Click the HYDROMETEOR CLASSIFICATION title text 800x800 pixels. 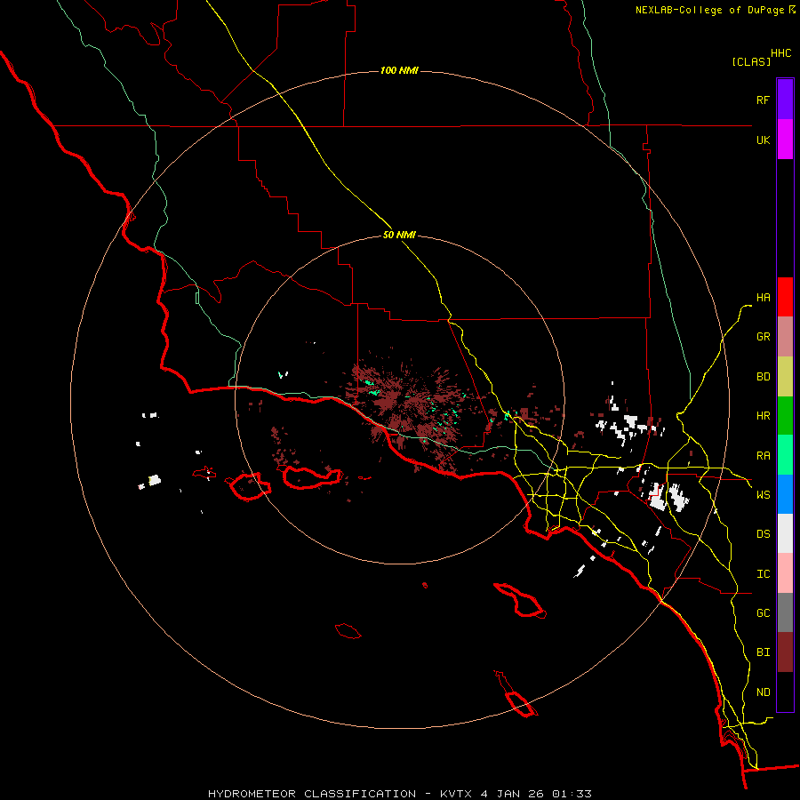(312, 794)
